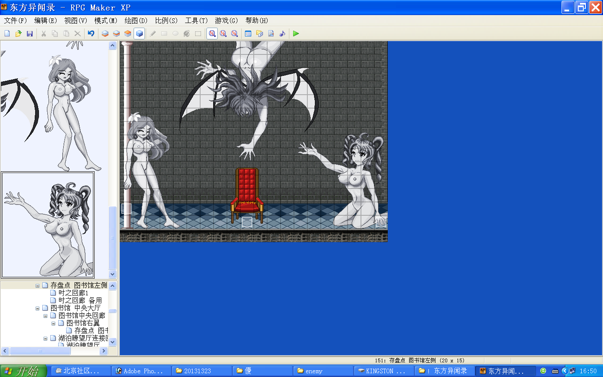603x377 pixels.
Task: Open the 工具(T) menu
Action: click(196, 21)
